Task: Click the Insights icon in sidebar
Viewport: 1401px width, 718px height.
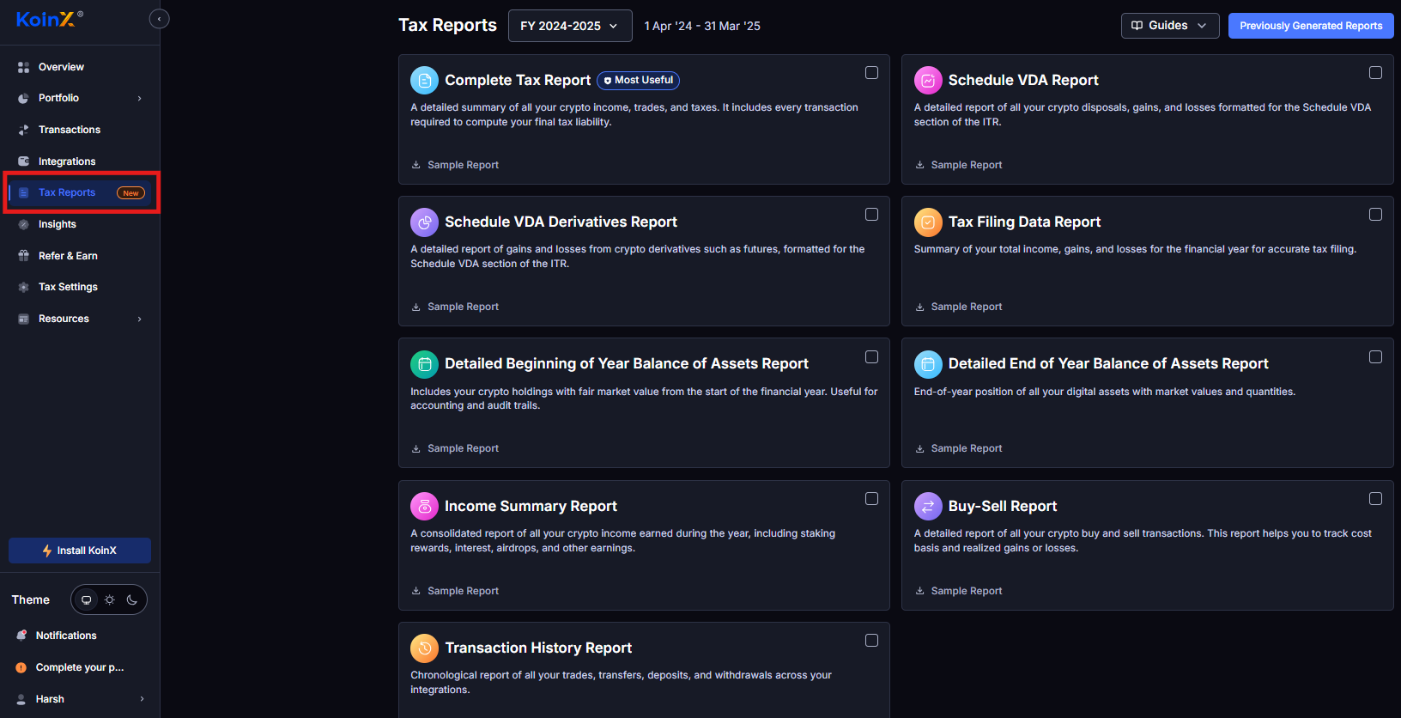Action: tap(23, 224)
